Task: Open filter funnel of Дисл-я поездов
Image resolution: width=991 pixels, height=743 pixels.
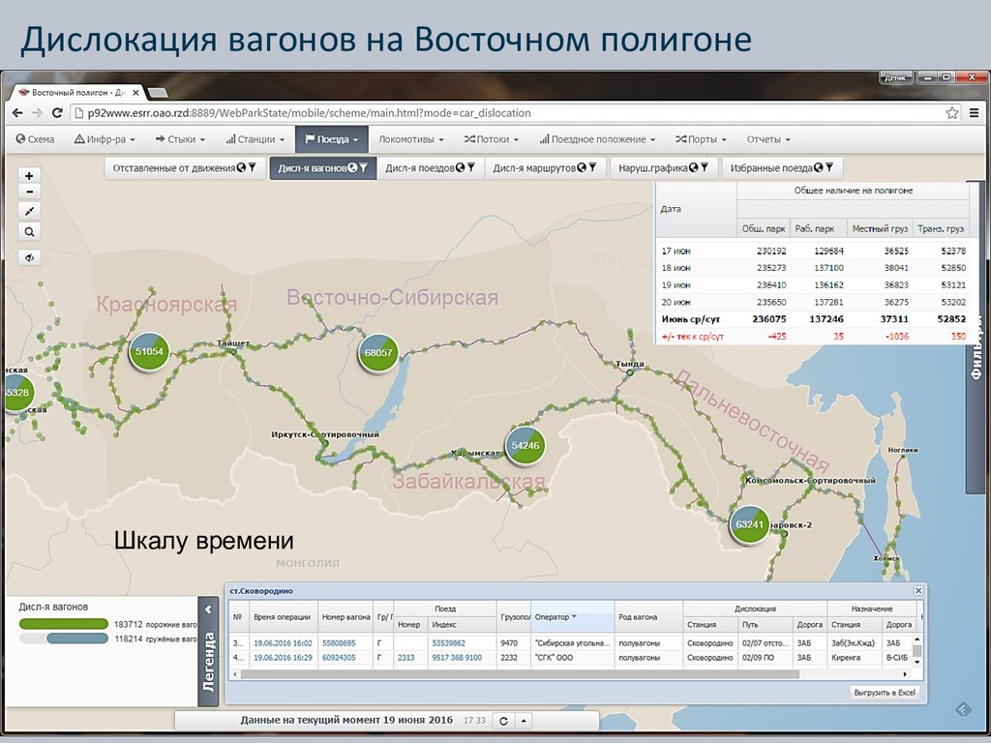Action: coord(471,168)
